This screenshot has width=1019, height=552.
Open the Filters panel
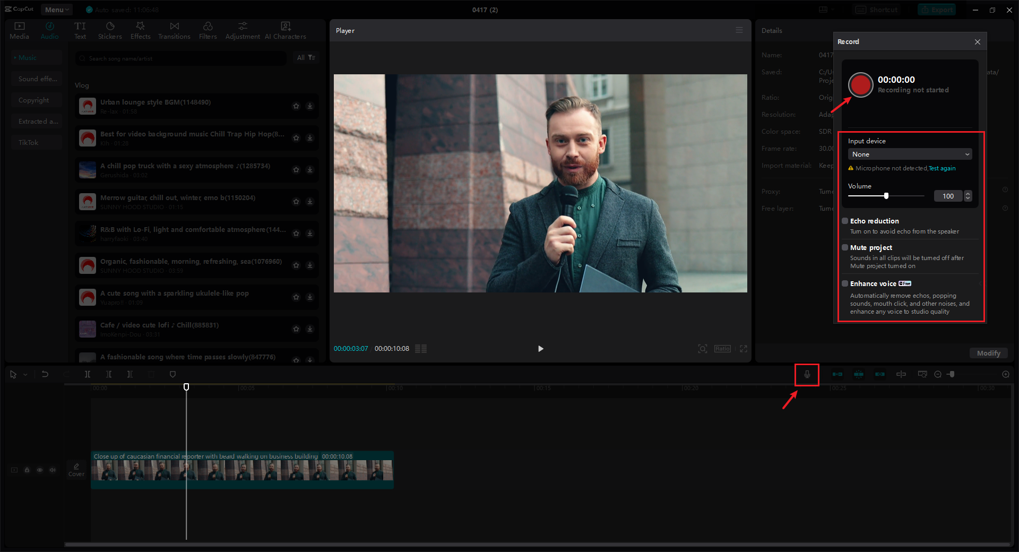point(208,30)
